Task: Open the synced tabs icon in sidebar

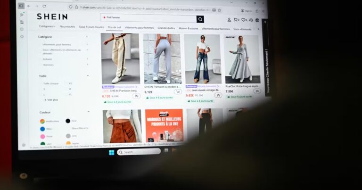Action: [22, 22]
